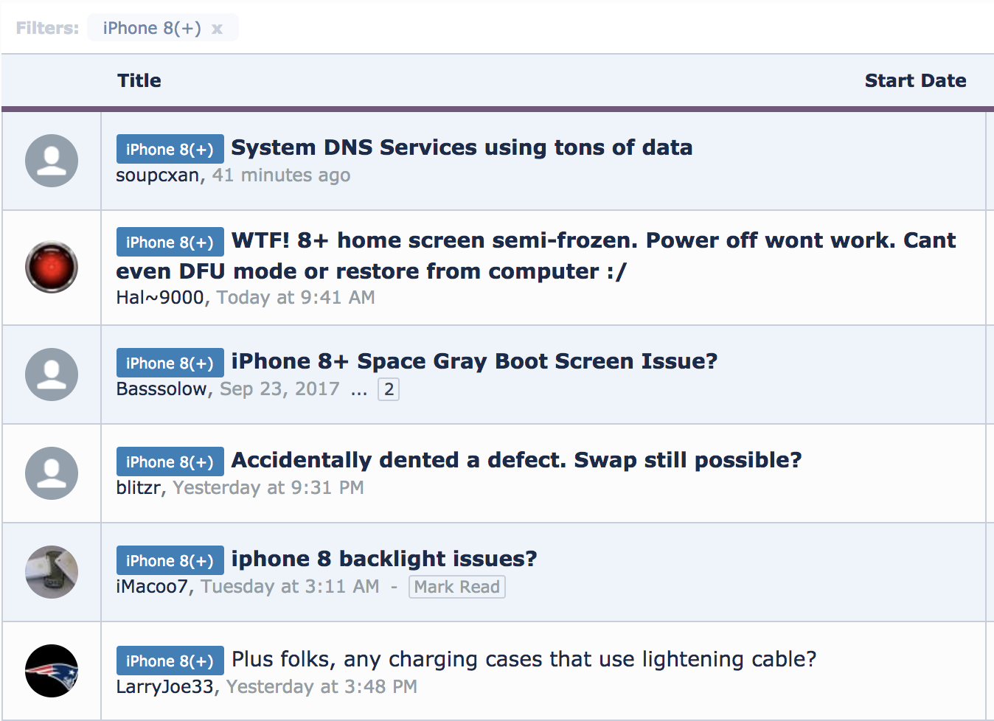Open 8+ home screen semi-frozen thread

tap(536, 256)
